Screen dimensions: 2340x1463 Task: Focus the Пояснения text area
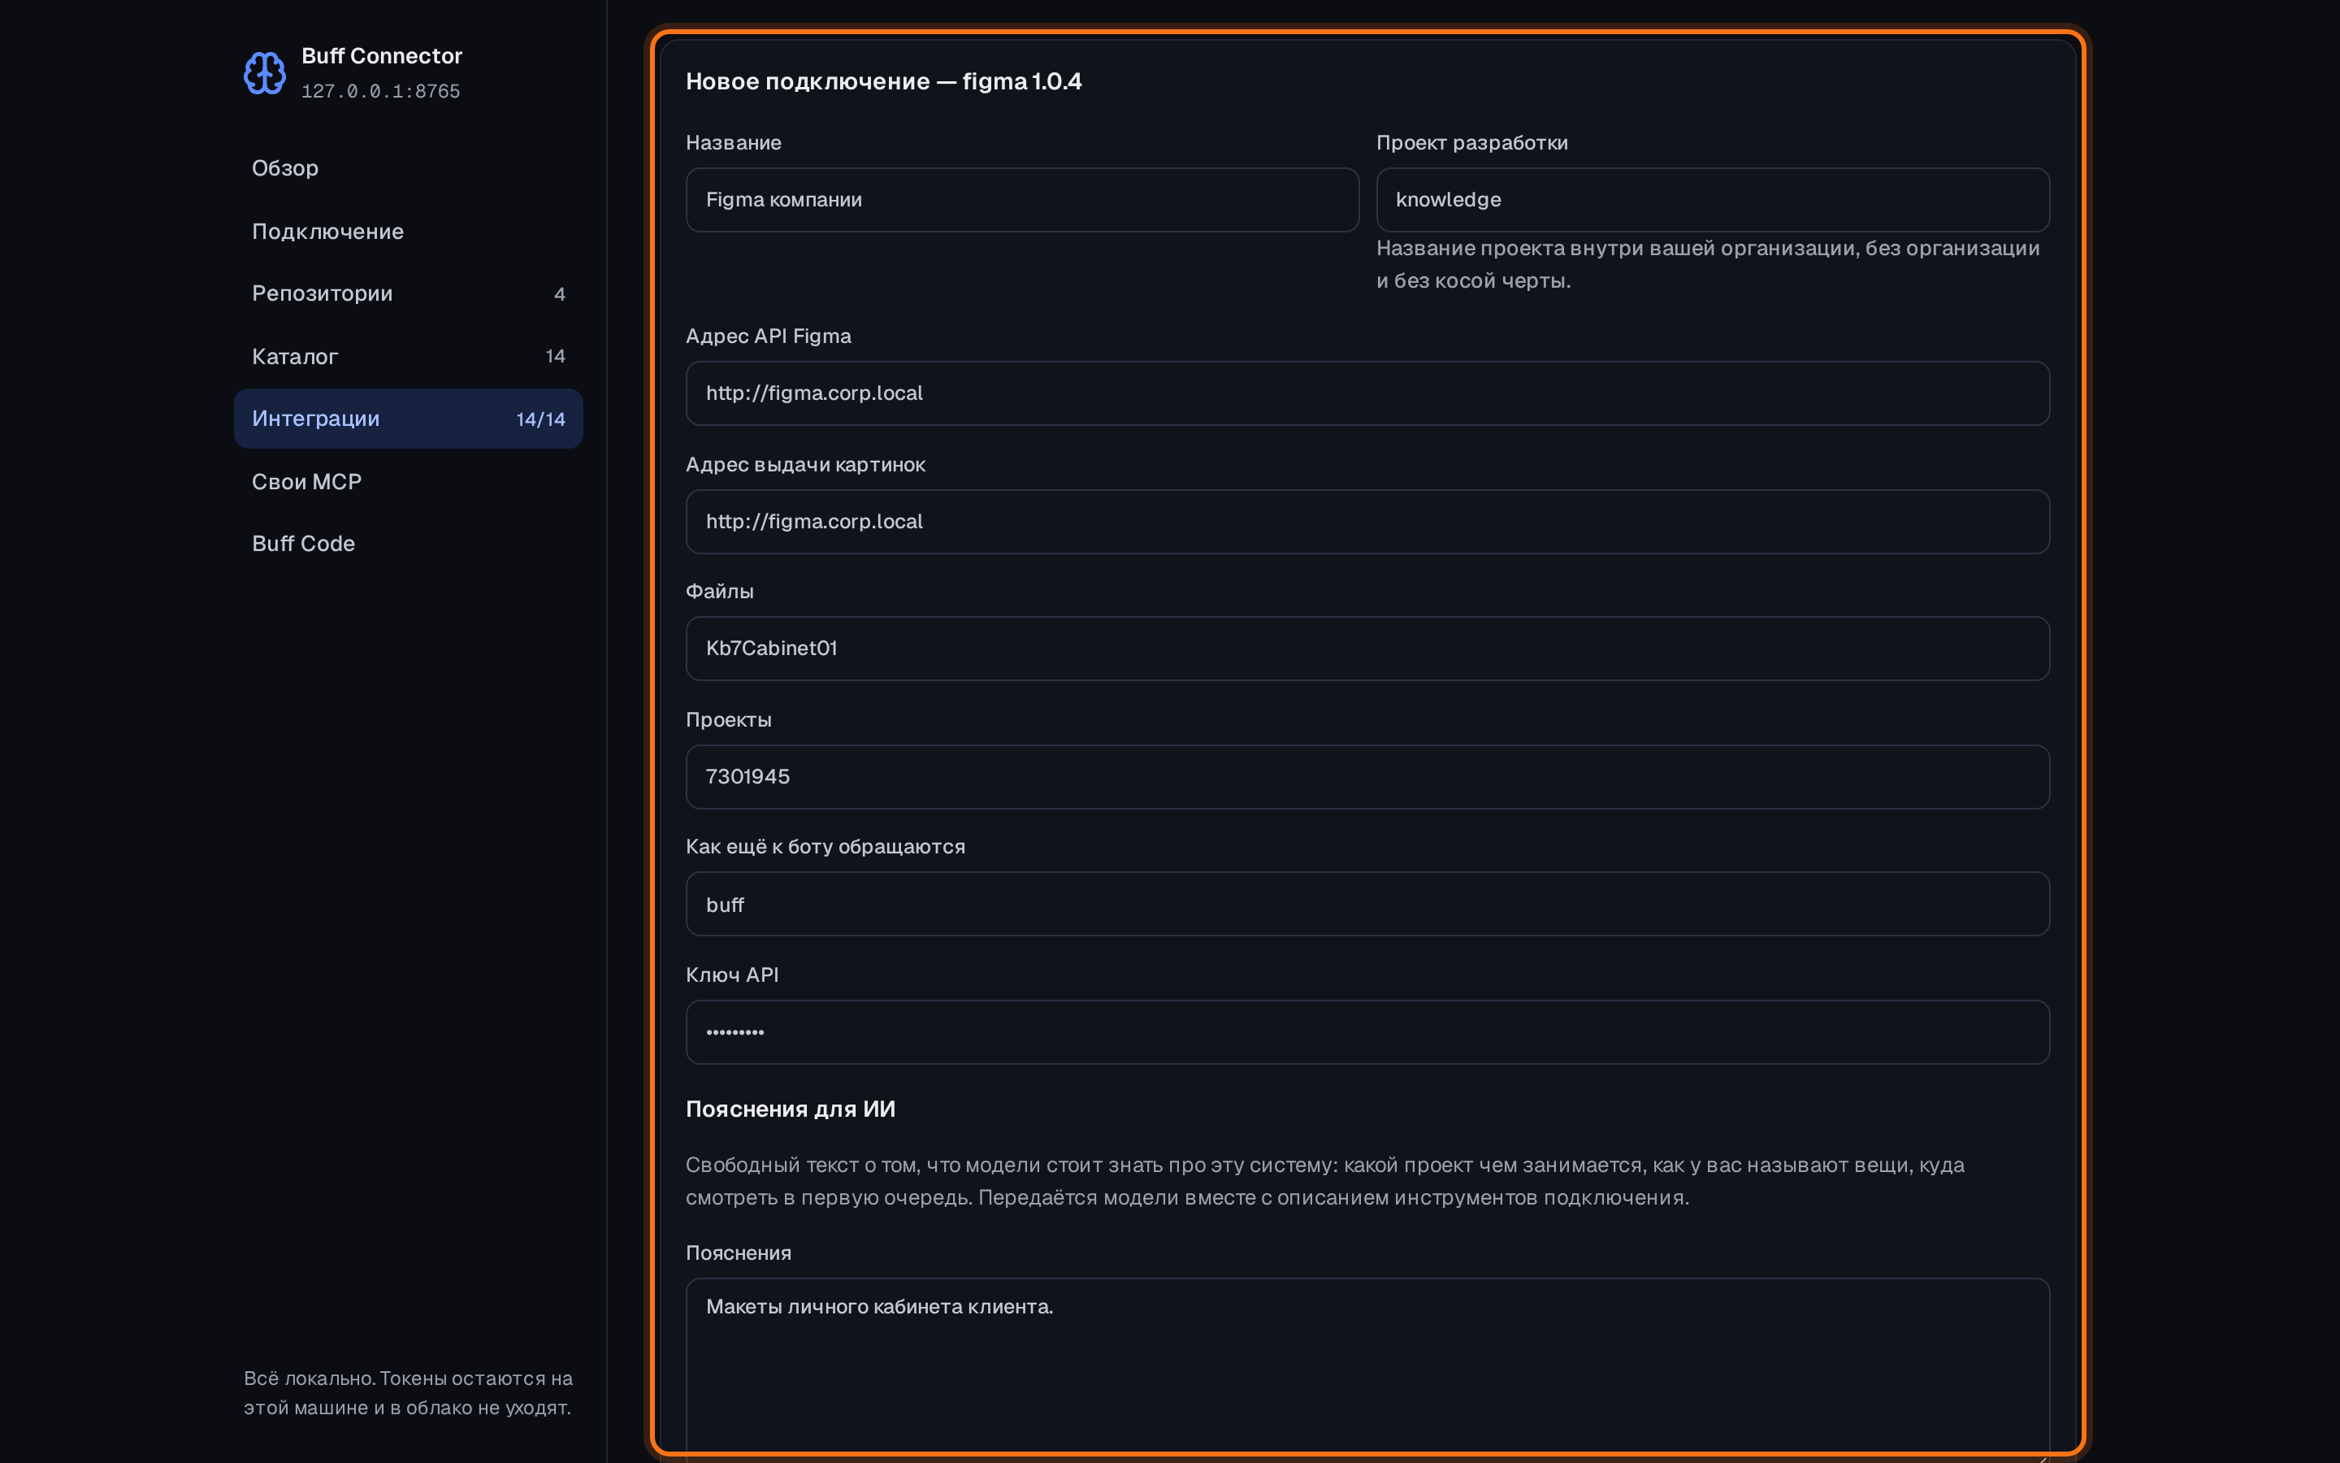coord(1367,1370)
